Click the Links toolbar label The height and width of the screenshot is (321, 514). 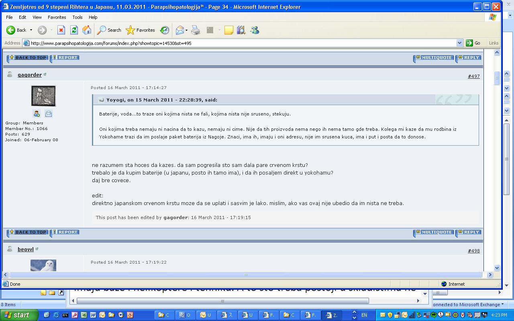coord(494,43)
